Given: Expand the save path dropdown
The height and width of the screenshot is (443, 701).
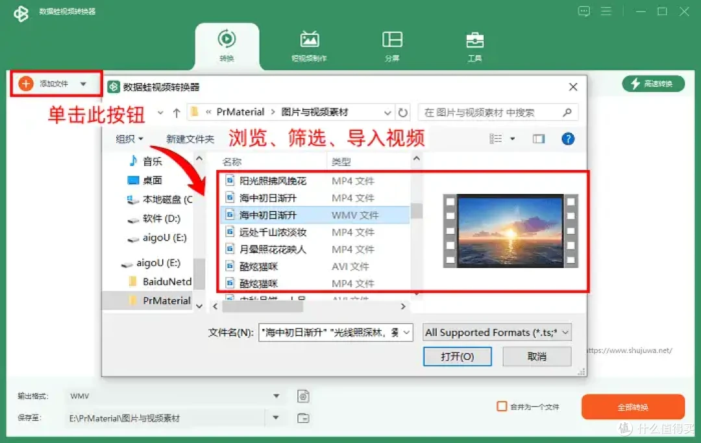Looking at the screenshot, I should click(276, 418).
